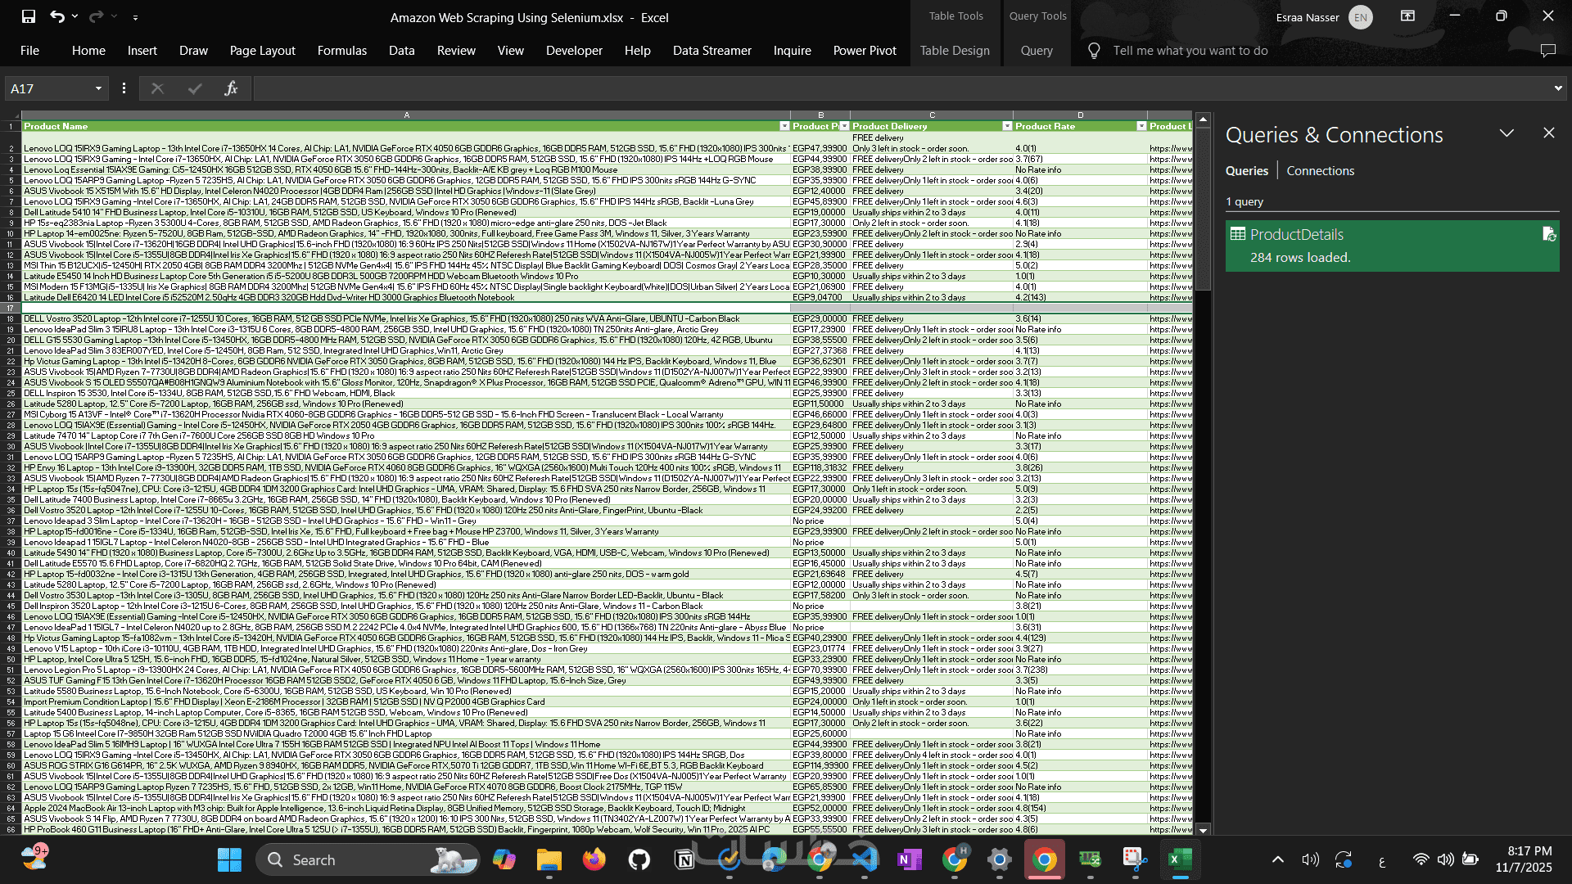This screenshot has height=884, width=1572.
Task: Click refresh icon on ProductDetails query
Action: pyautogui.click(x=1549, y=235)
